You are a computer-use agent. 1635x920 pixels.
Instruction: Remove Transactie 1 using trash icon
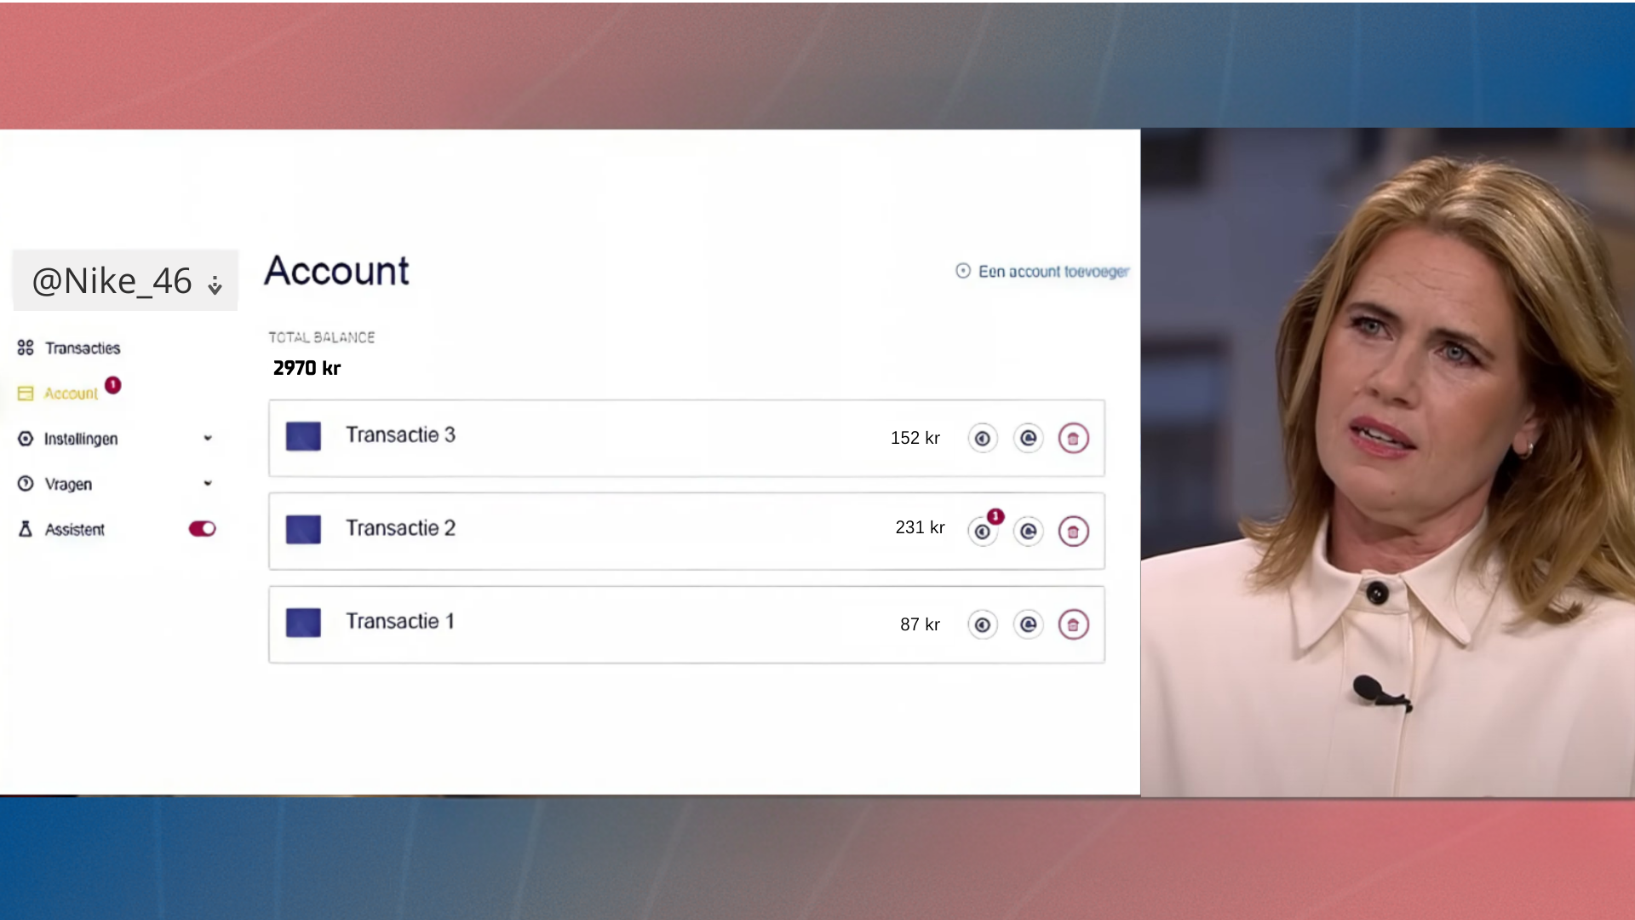pos(1073,624)
